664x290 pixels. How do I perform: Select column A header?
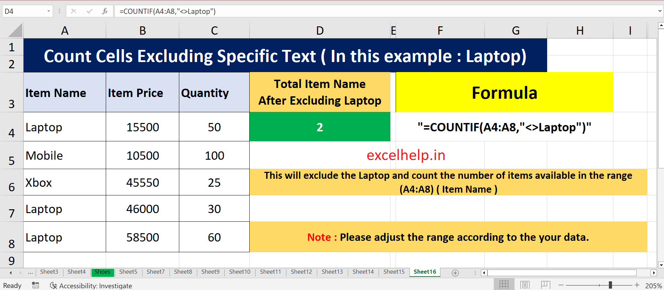[x=64, y=30]
